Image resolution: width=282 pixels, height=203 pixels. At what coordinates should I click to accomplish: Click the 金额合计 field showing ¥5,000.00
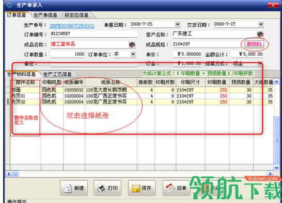point(247,55)
